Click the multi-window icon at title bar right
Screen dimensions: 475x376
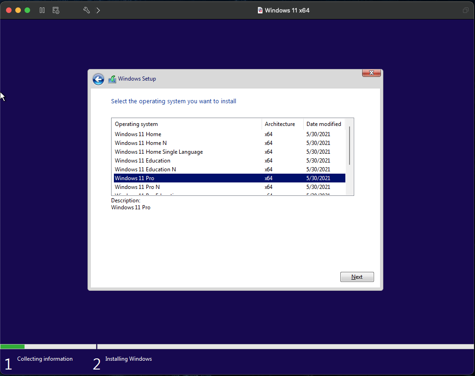(x=466, y=10)
